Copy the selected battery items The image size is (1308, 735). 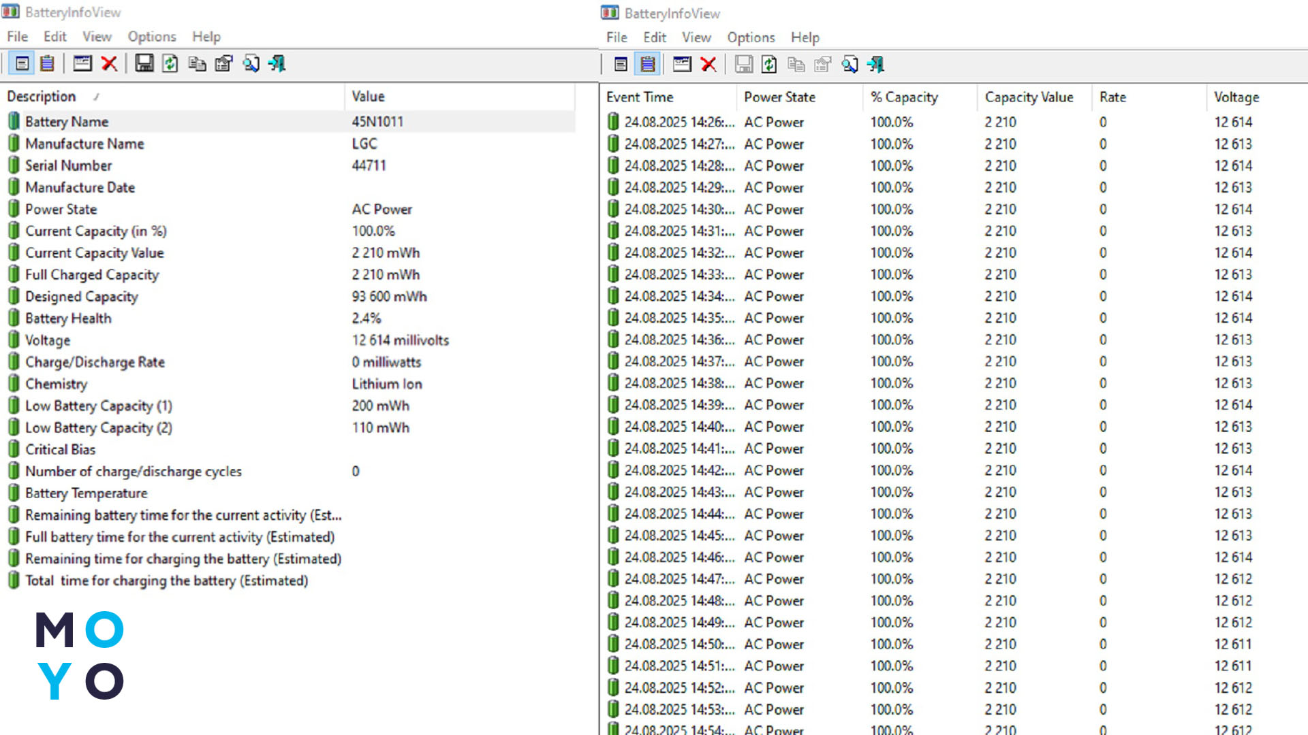click(198, 64)
